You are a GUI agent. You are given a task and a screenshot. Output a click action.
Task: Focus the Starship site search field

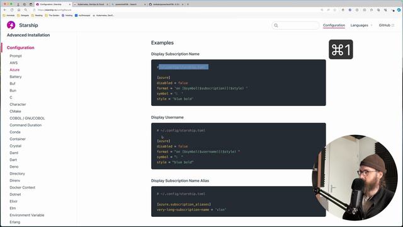pyautogui.click(x=295, y=25)
